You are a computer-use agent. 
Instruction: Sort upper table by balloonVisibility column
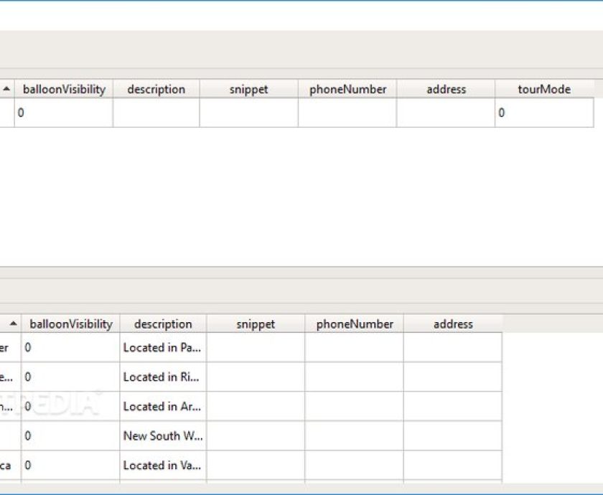pos(64,89)
